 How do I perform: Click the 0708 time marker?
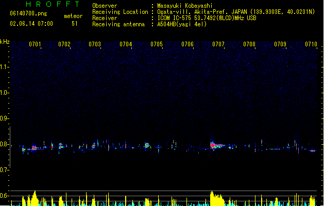pos(249,44)
